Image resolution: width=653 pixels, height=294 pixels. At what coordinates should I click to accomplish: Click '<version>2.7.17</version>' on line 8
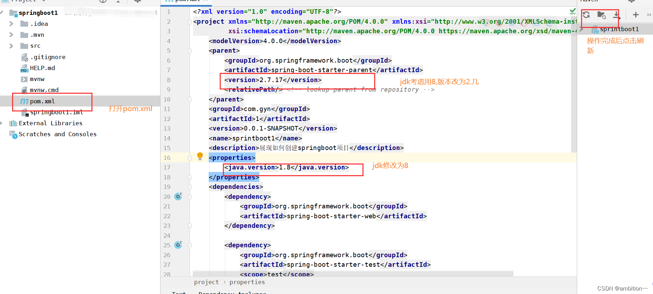pos(273,80)
